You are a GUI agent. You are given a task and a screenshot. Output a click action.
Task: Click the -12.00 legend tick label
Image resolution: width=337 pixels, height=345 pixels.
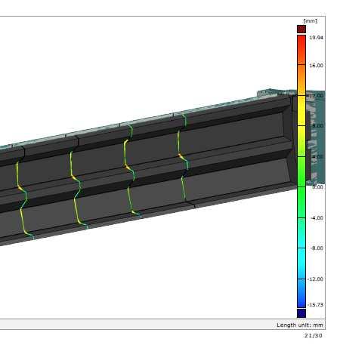click(316, 279)
